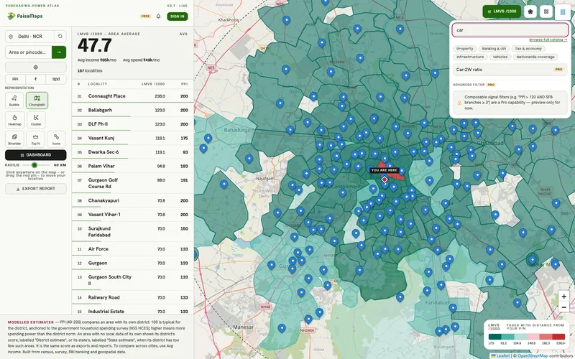
Task: Select the Gurgaon Golf Course Rd row
Action: click(x=132, y=183)
